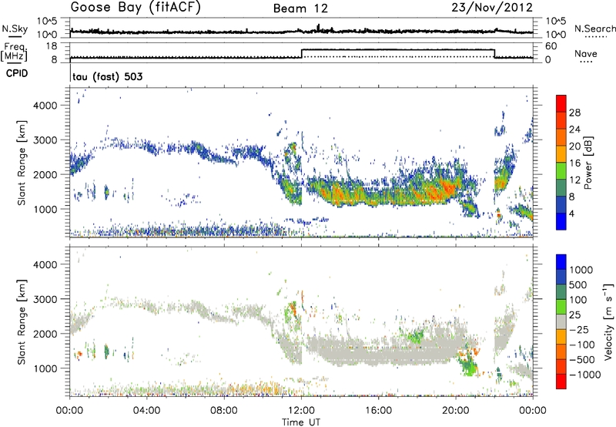
Task: Click the blue bottom swatch of Power color bar
Action: click(561, 221)
